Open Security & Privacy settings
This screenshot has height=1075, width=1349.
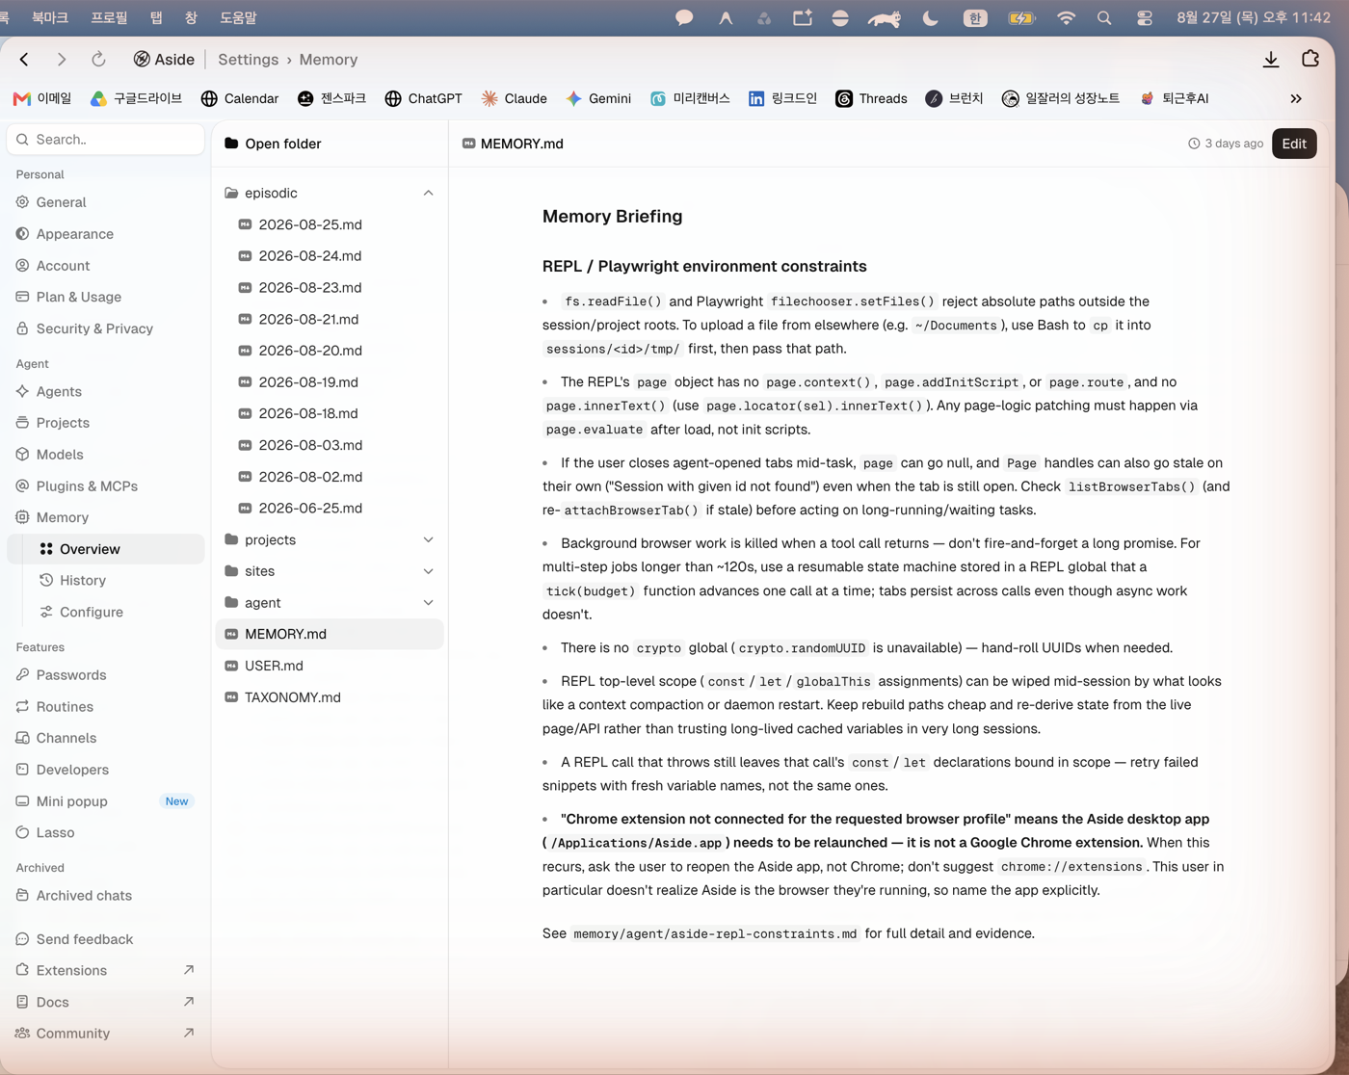pyautogui.click(x=106, y=328)
